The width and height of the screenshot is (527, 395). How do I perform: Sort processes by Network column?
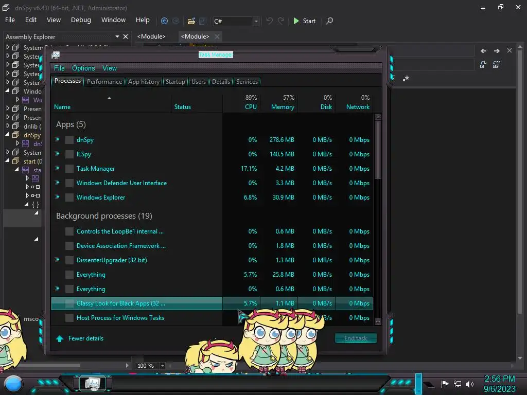click(x=354, y=102)
